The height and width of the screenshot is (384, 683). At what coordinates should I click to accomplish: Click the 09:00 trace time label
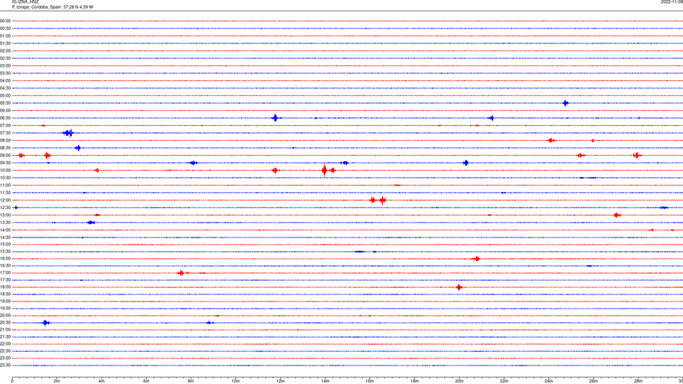tap(5, 156)
